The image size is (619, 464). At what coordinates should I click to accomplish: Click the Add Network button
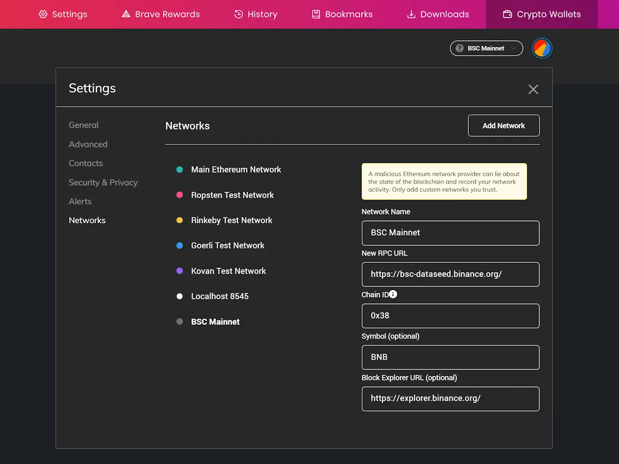coord(503,125)
